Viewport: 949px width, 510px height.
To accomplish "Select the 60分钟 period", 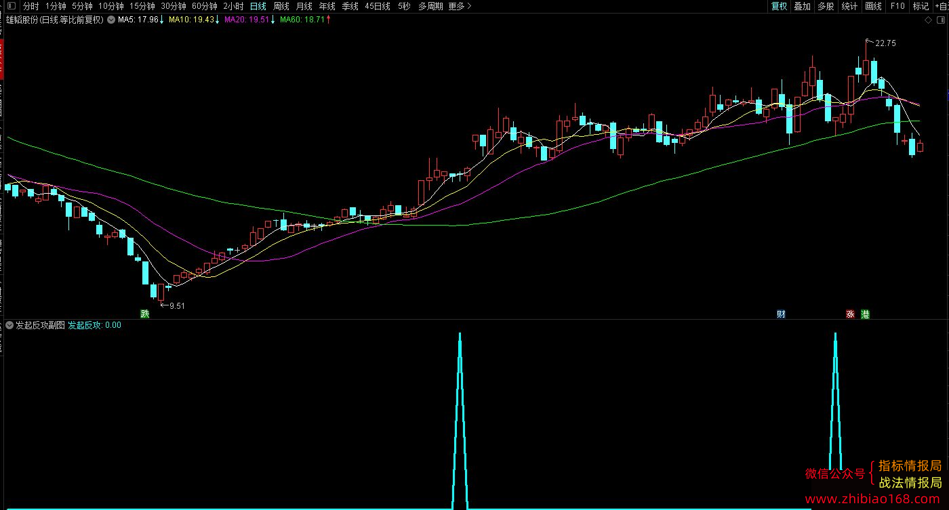I will [x=205, y=6].
